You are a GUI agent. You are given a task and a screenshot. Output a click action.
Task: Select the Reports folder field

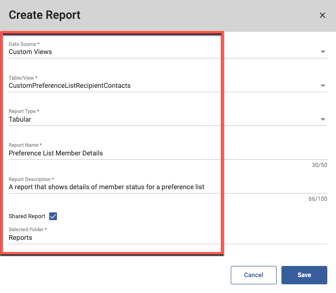click(x=168, y=237)
